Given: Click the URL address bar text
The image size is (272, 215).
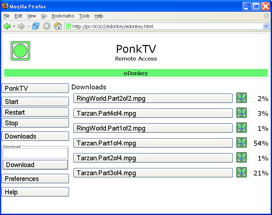Looking at the screenshot, I should tap(113, 26).
